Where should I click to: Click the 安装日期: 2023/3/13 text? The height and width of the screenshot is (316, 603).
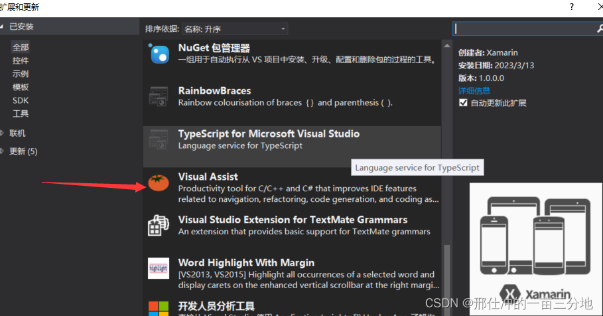click(x=496, y=66)
